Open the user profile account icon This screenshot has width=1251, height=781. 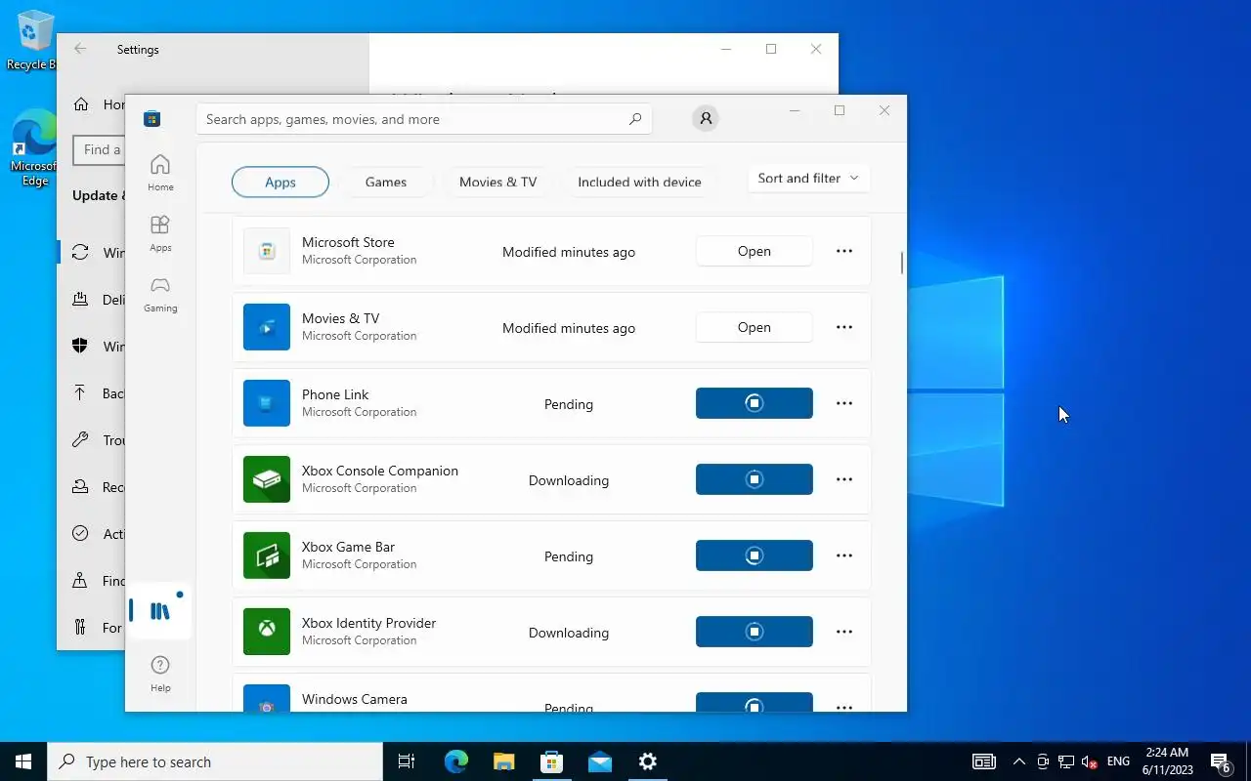(706, 118)
